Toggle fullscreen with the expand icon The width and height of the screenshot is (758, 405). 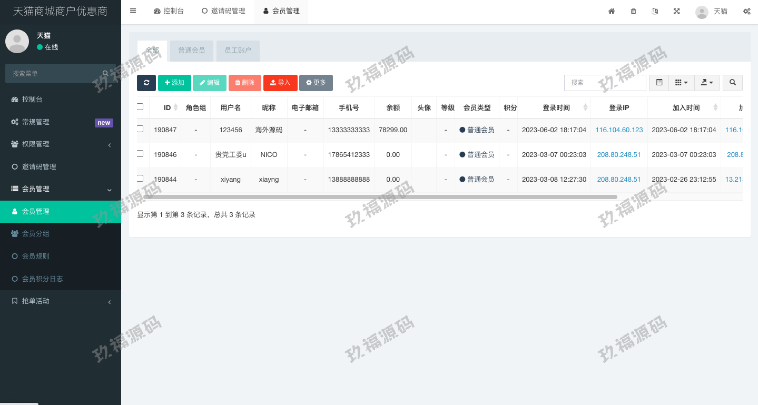[x=676, y=11]
